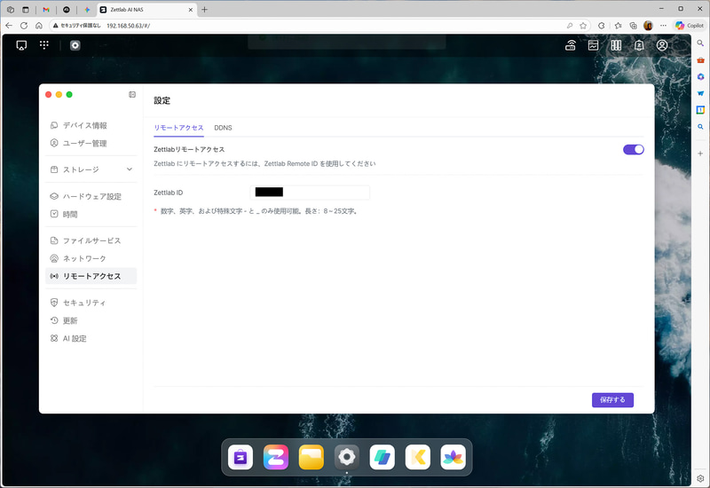Add page to favorites star icon
The width and height of the screenshot is (710, 488).
pyautogui.click(x=583, y=26)
